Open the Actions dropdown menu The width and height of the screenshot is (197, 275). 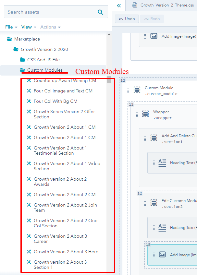50,27
